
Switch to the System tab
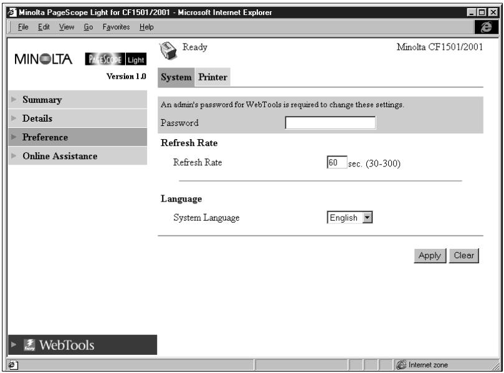[176, 77]
